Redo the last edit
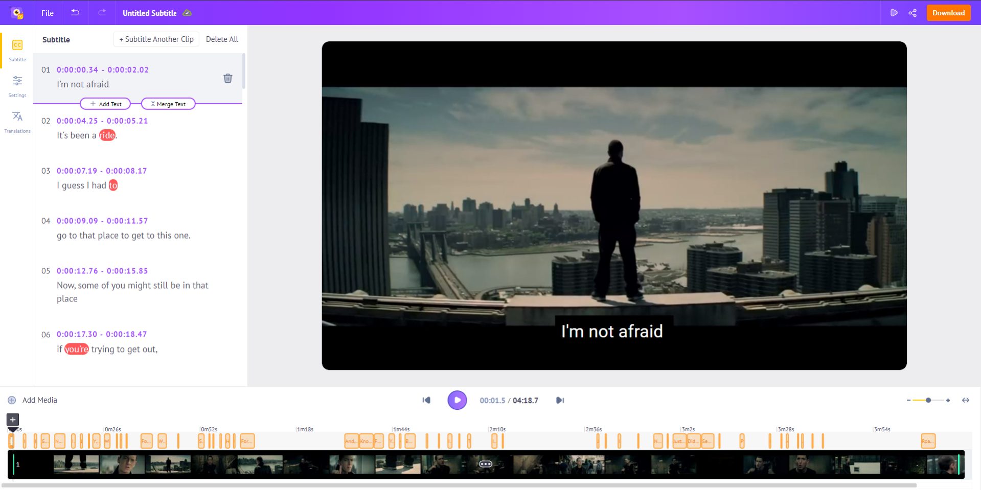Viewport: 981px width, 490px height. point(101,13)
